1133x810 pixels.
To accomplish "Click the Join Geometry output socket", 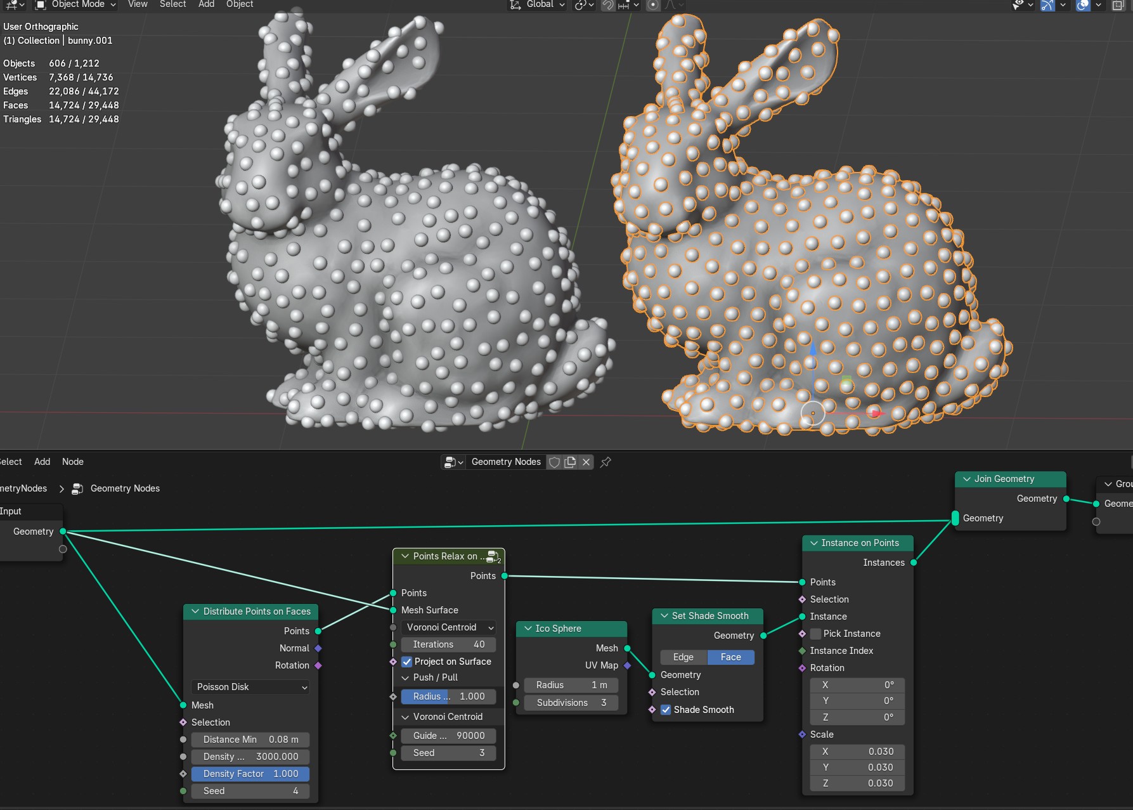I will click(1066, 499).
